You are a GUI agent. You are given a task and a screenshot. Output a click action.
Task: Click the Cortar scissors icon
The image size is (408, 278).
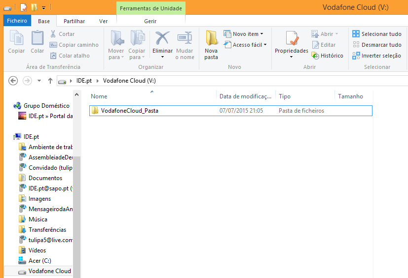pyautogui.click(x=53, y=34)
